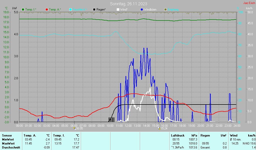Click the red Temp. A. legend swatch
256x150 pixels.
(x=47, y=10)
